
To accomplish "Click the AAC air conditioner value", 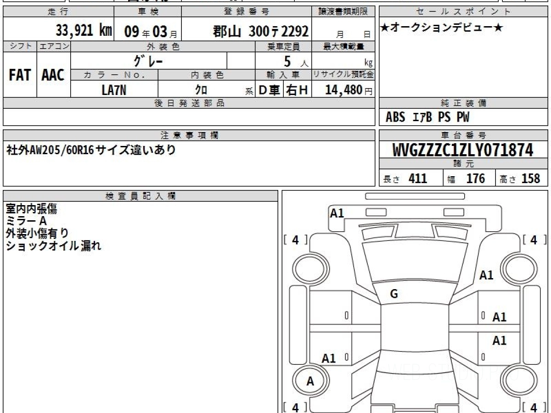I will point(53,75).
